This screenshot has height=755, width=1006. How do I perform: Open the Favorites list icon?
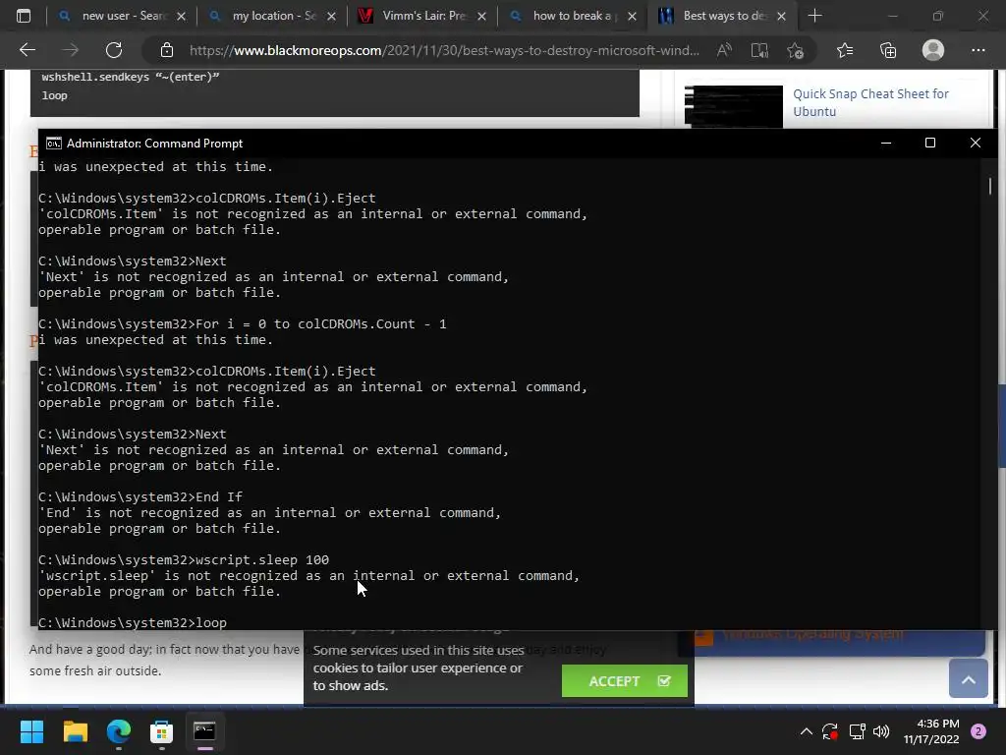tap(845, 50)
